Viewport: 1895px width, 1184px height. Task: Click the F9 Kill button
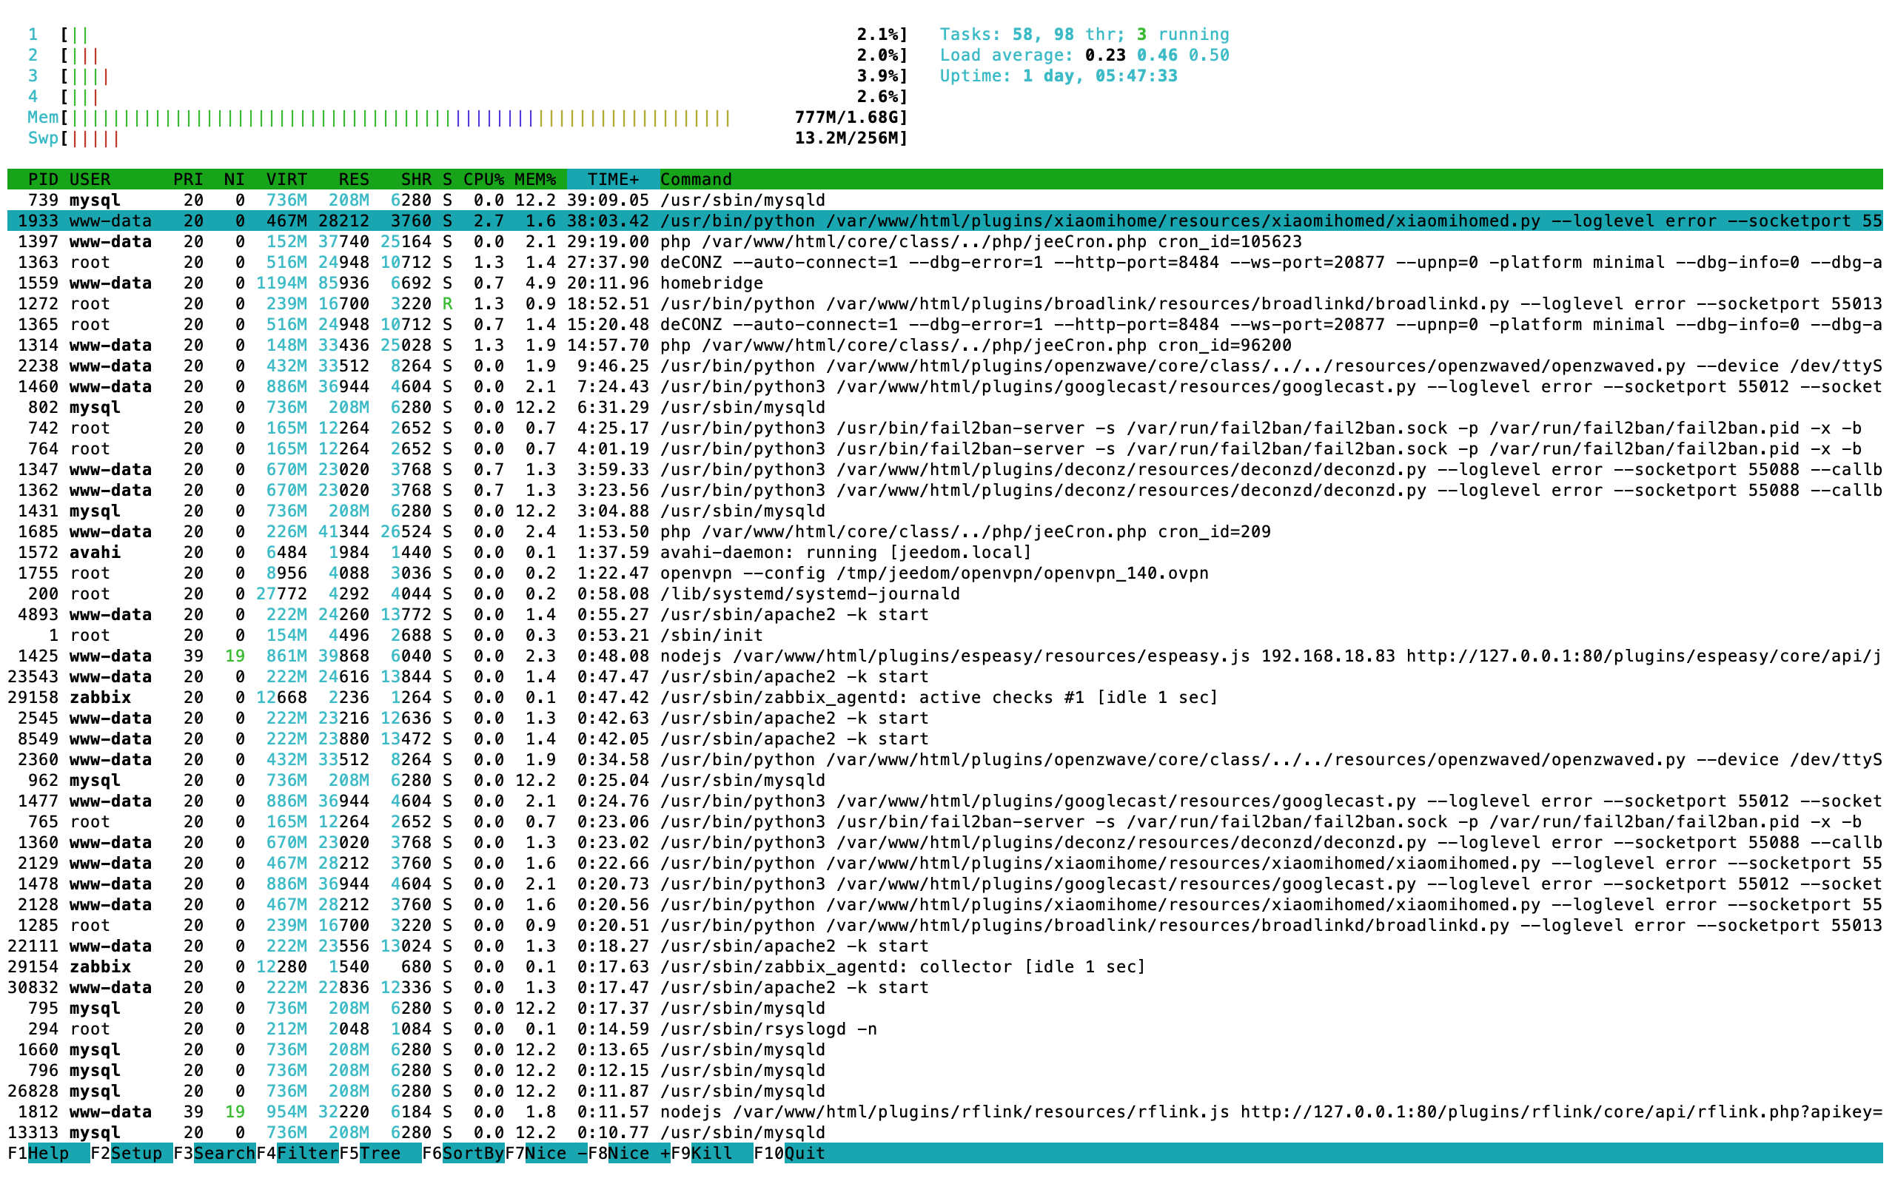pyautogui.click(x=713, y=1153)
